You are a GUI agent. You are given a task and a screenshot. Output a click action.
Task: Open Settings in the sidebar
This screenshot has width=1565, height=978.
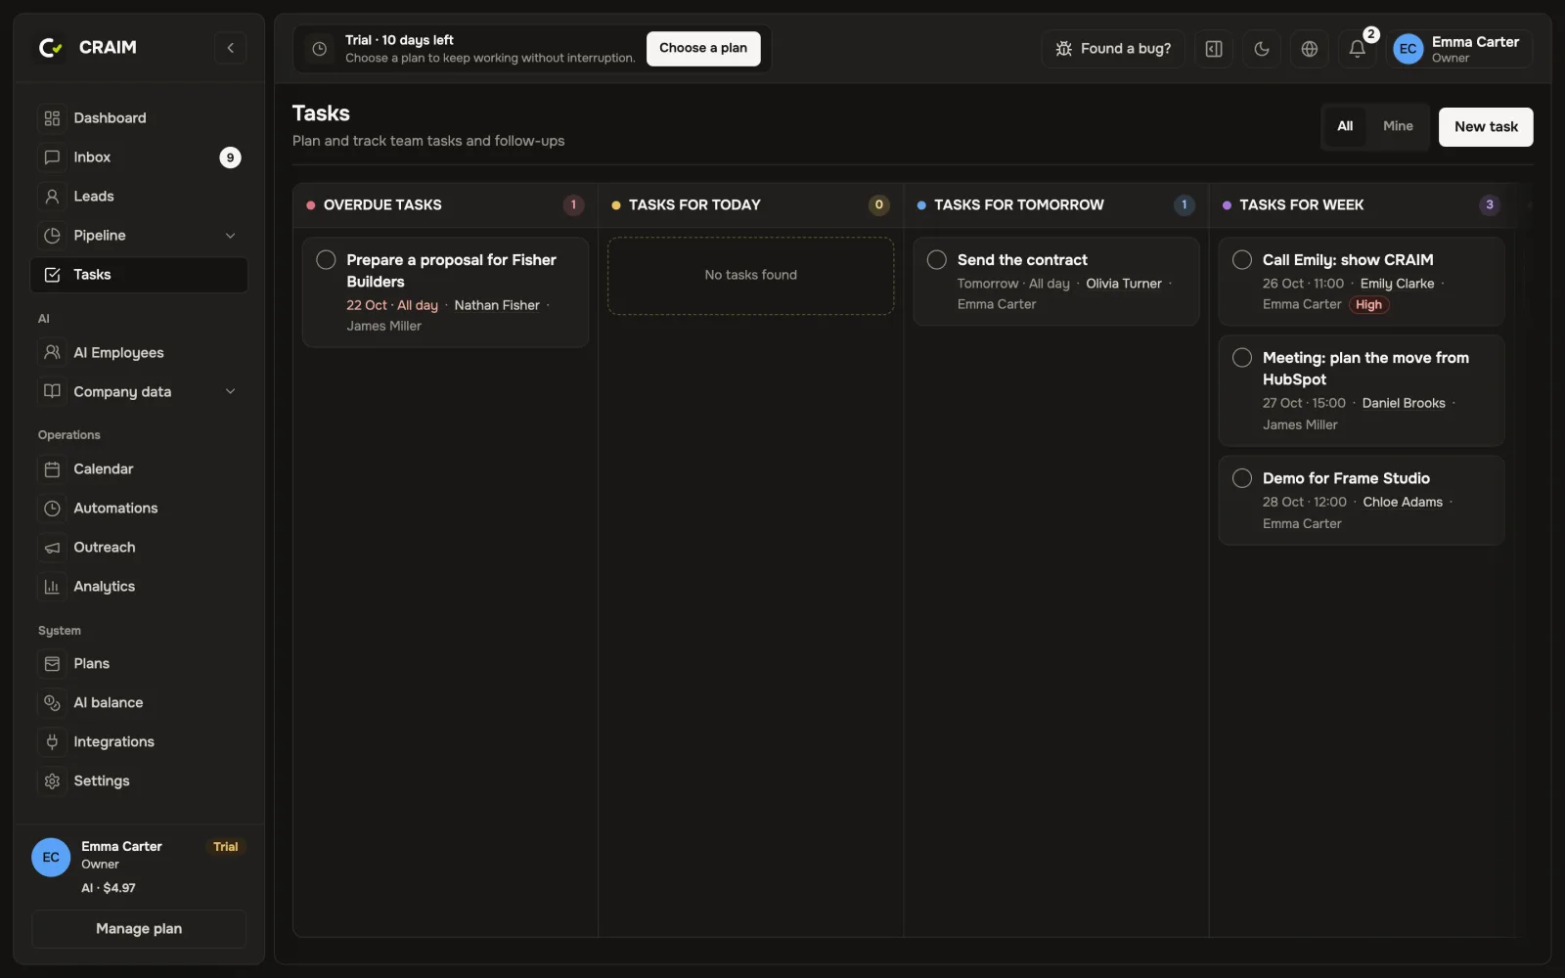pos(139,781)
